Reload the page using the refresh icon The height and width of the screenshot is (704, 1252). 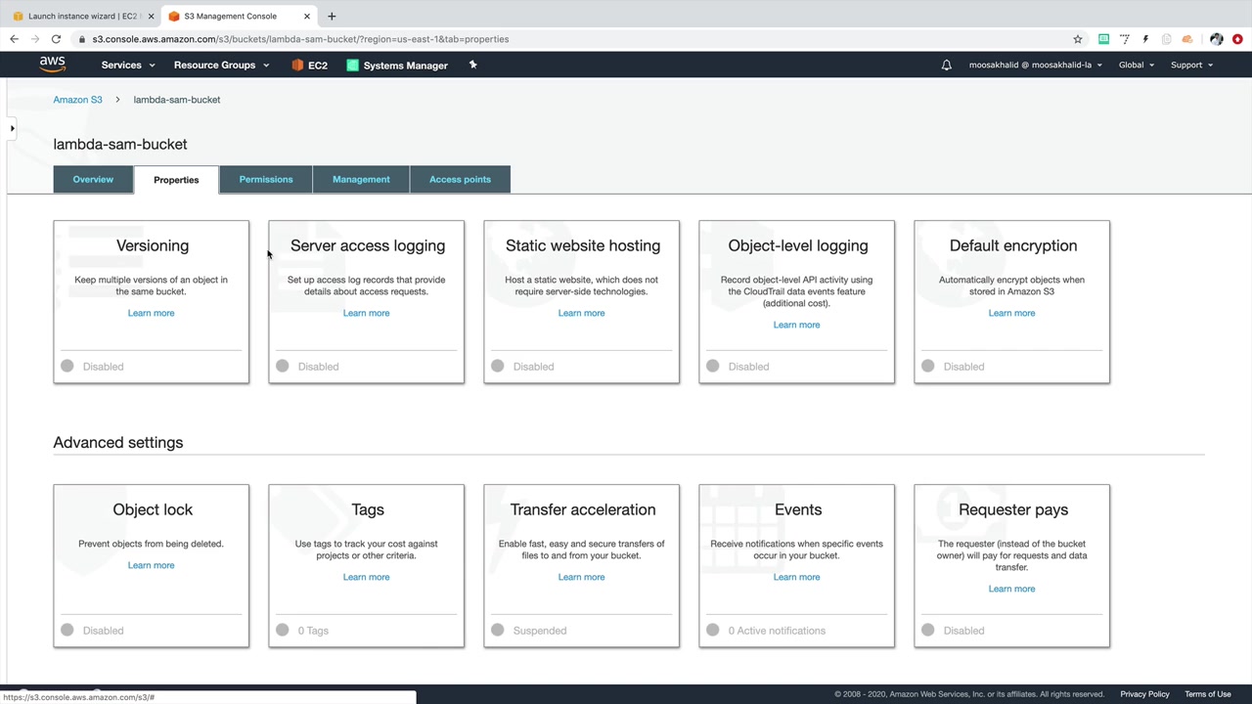(56, 39)
